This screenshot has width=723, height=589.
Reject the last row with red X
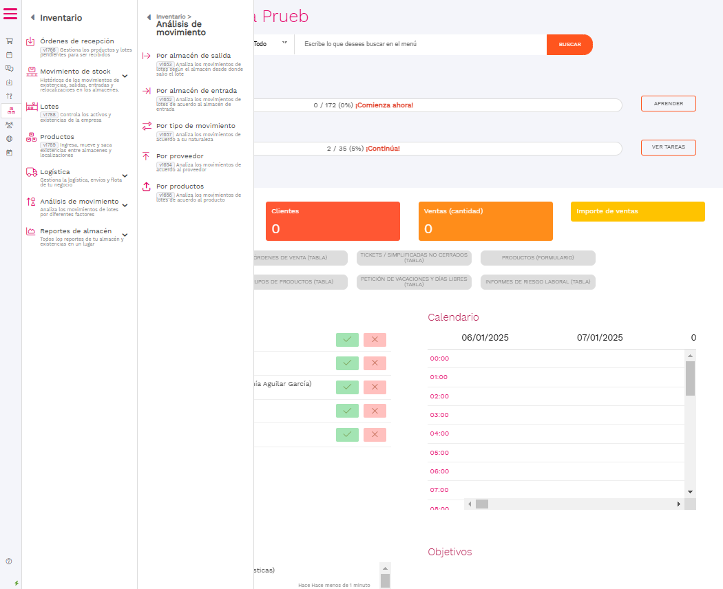coord(375,435)
